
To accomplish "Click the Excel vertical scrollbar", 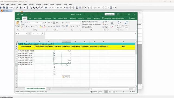I will pos(136,64).
